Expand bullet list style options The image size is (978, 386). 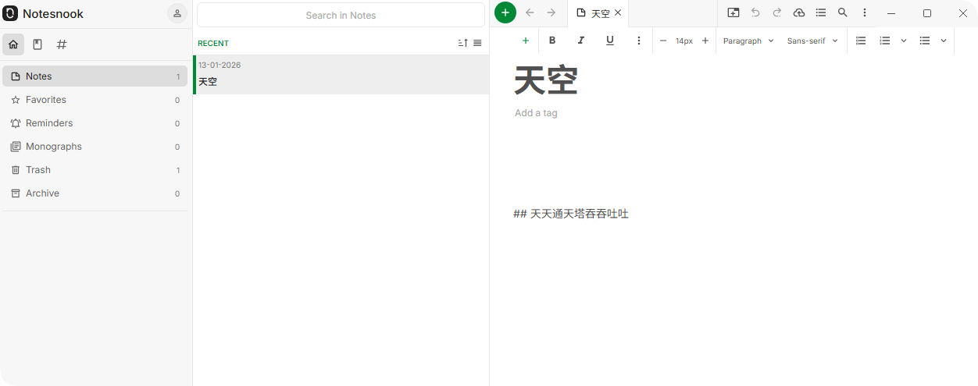click(943, 41)
